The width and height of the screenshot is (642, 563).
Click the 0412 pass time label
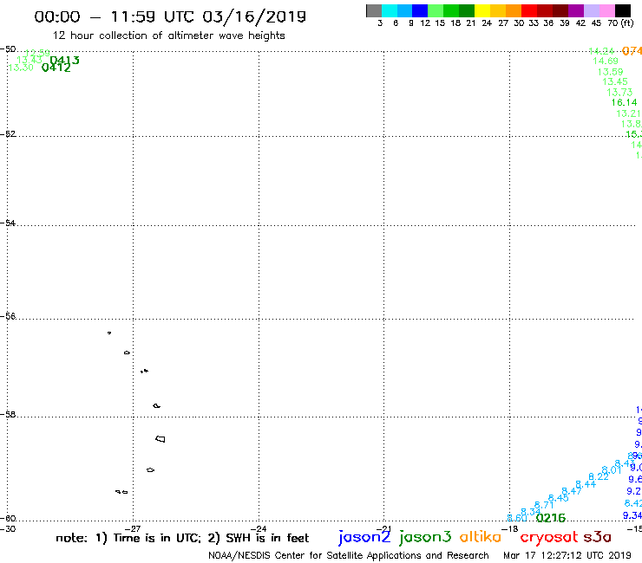[x=56, y=68]
